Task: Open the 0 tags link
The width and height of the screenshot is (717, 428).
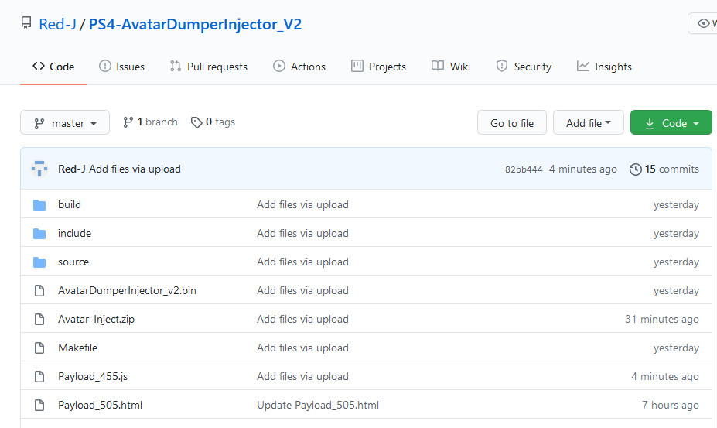Action: [213, 122]
